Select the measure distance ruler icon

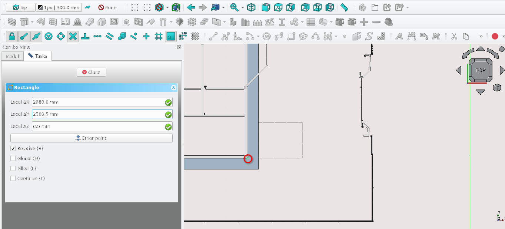(x=344, y=7)
